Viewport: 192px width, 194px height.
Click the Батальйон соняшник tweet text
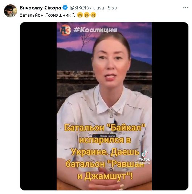(x=48, y=15)
